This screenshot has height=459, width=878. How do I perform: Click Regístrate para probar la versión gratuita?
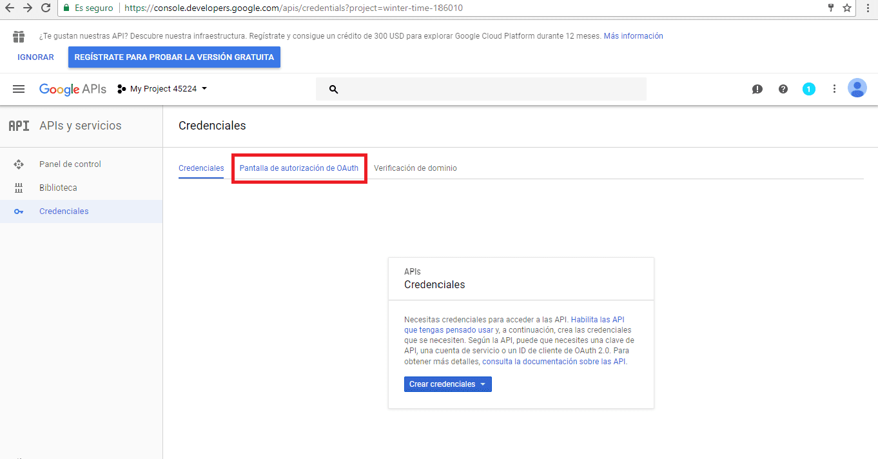[x=174, y=57]
